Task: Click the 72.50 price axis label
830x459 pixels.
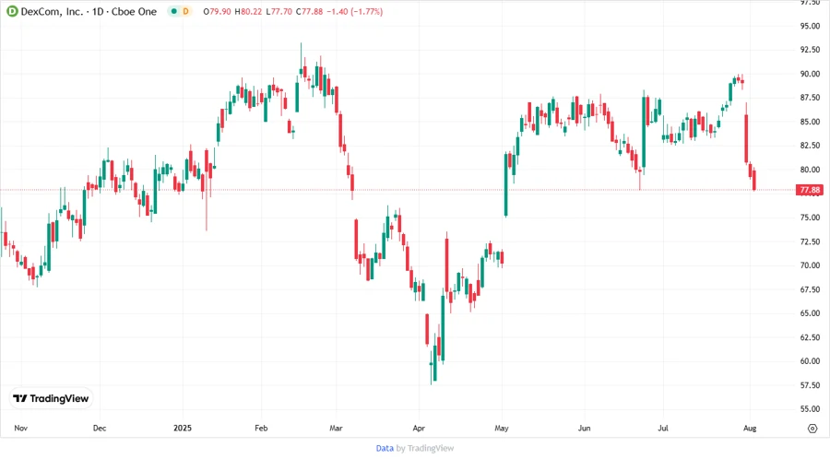Action: [x=810, y=241]
